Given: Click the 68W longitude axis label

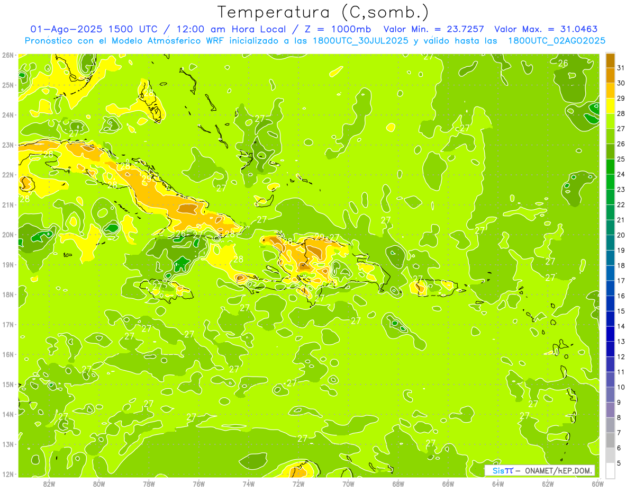Looking at the screenshot, I should [398, 484].
